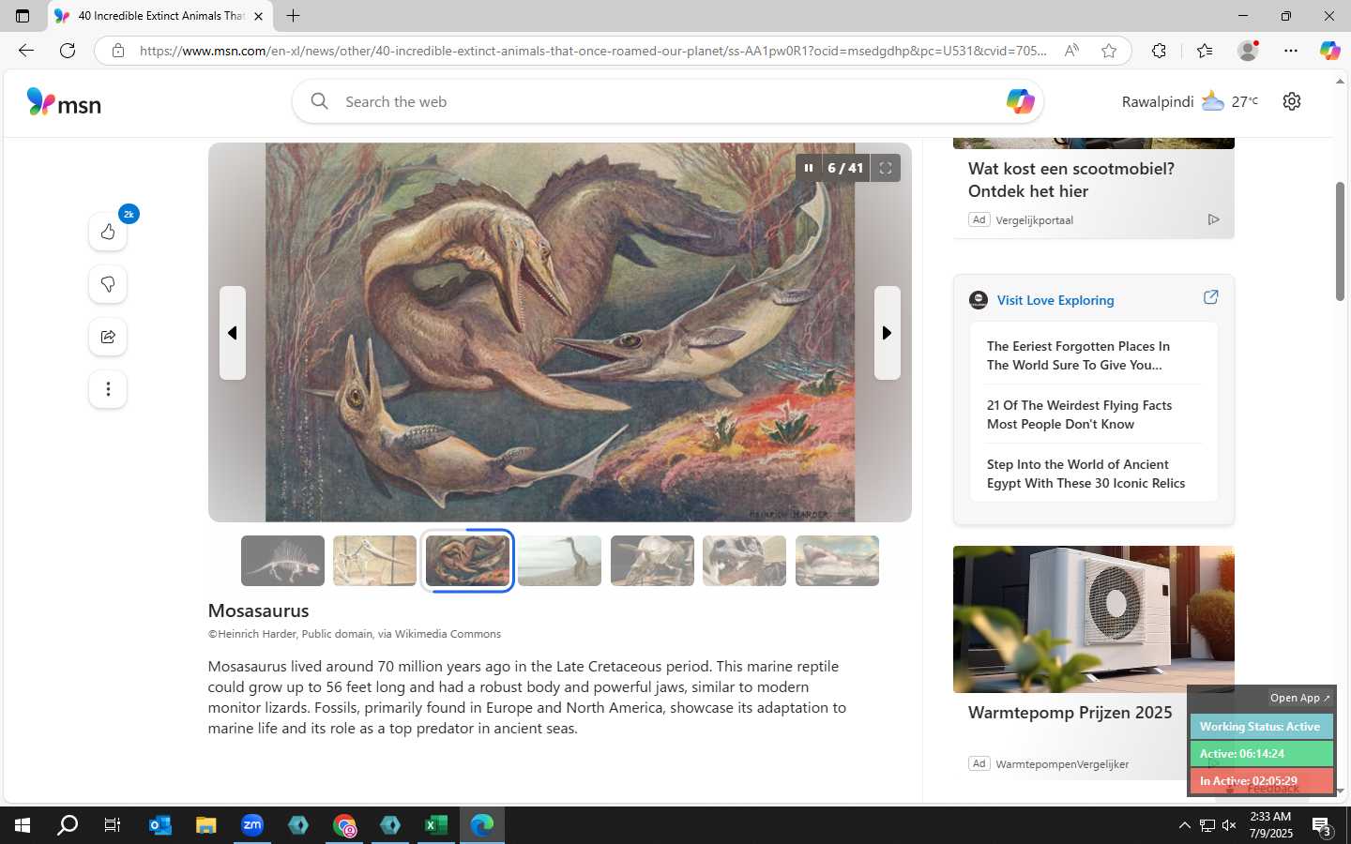1351x844 pixels.
Task: Enter fullscreen slideshow view
Action: [885, 168]
